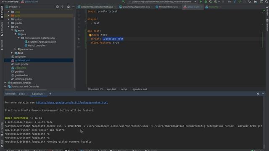Viewport: 269px width, 151px height.
Task: Collapse the com.example.cistarterapp package
Action: pyautogui.click(x=19, y=38)
